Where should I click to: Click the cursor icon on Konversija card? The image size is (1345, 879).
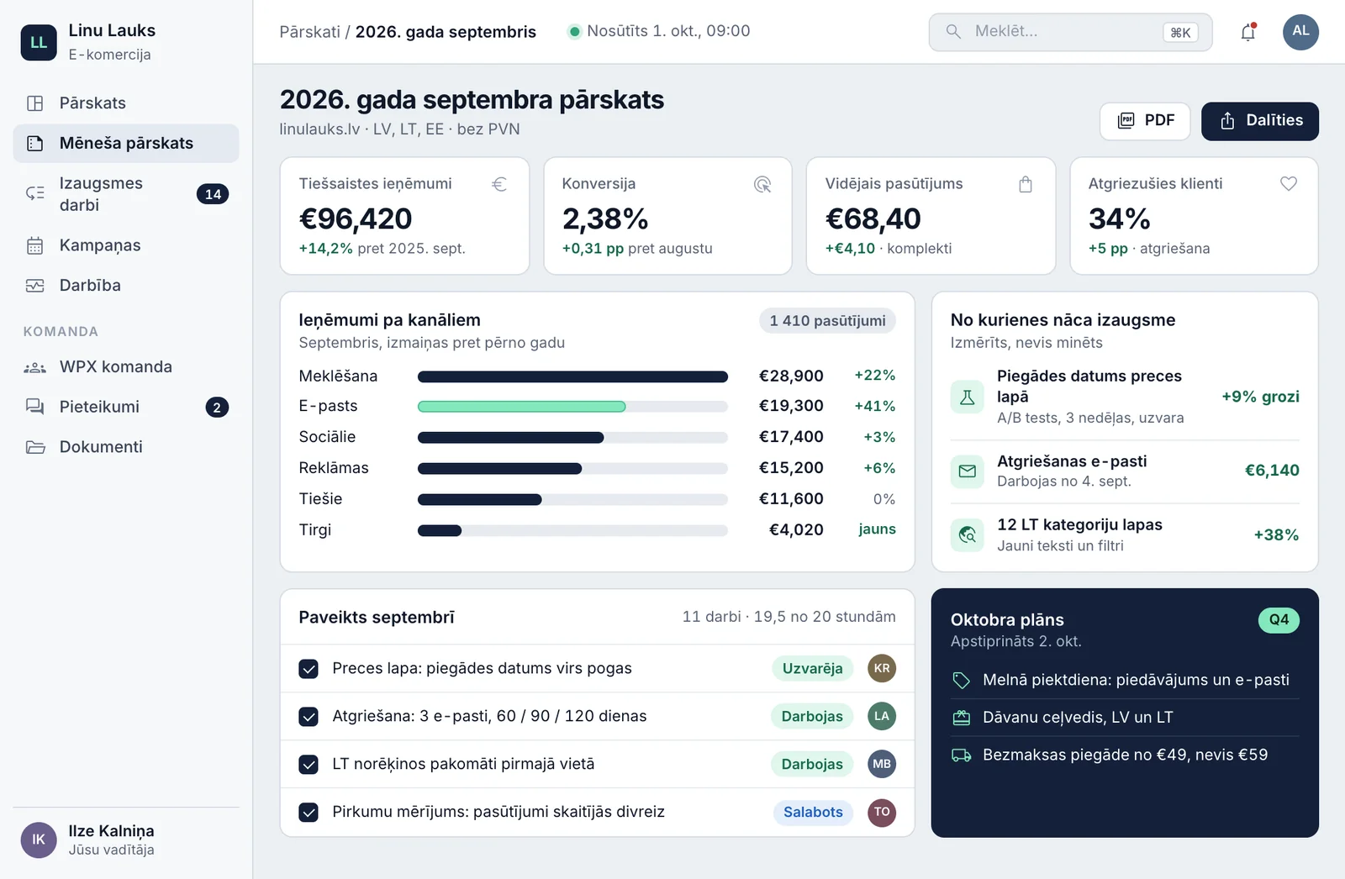(x=762, y=184)
